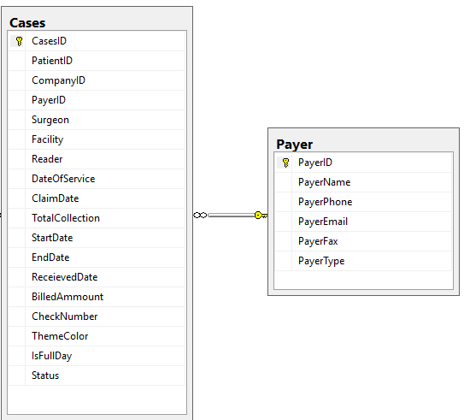
Task: Select the BilledAmmount column row
Action: click(x=97, y=297)
